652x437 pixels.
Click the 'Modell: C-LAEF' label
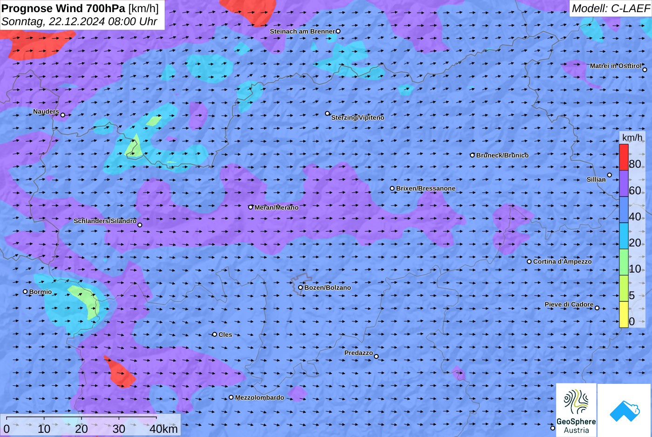(610, 8)
